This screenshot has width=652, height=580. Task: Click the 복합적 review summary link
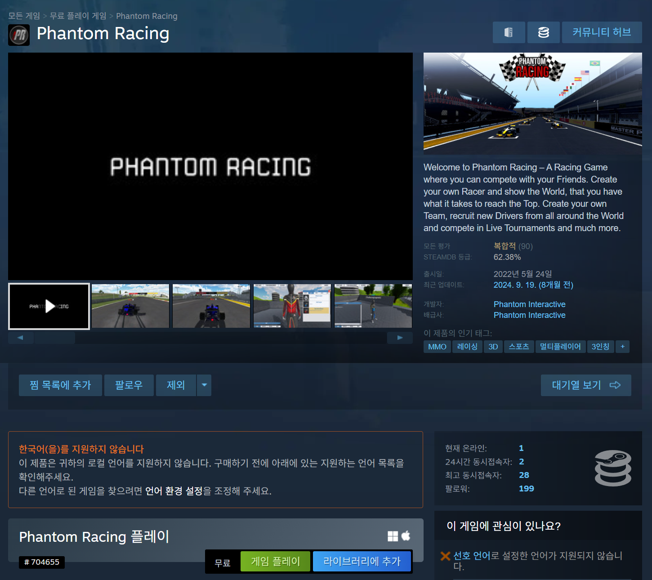505,246
